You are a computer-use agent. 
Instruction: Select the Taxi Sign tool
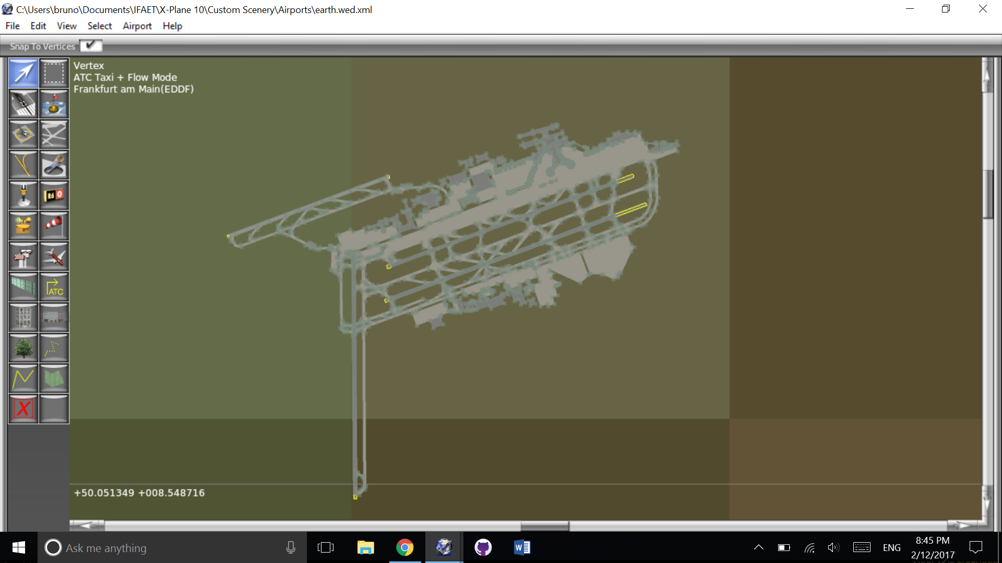click(x=54, y=195)
